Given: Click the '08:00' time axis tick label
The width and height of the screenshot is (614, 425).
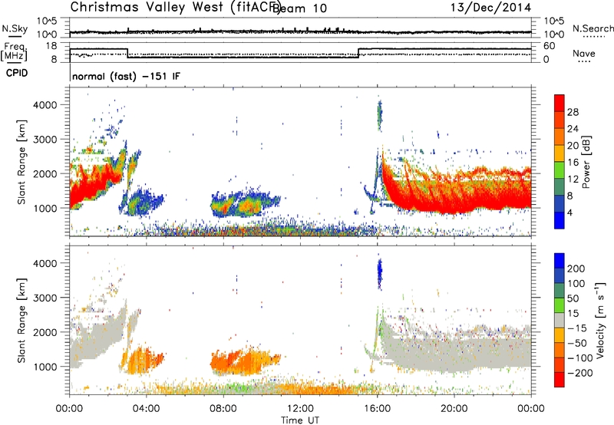Looking at the screenshot, I should pyautogui.click(x=223, y=409).
